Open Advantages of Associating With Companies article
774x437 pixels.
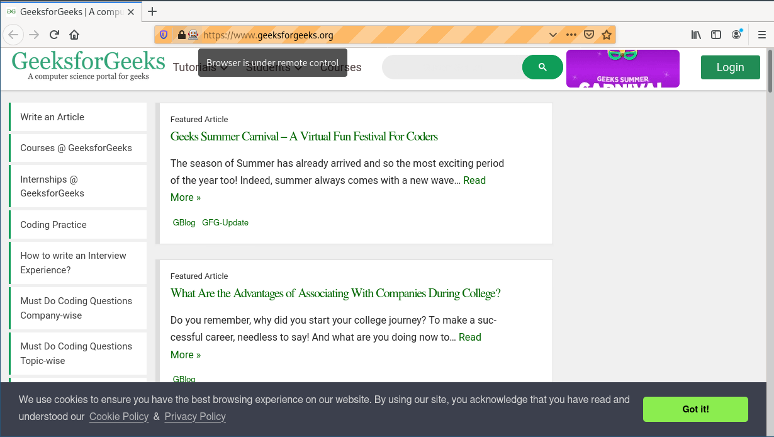coord(335,293)
